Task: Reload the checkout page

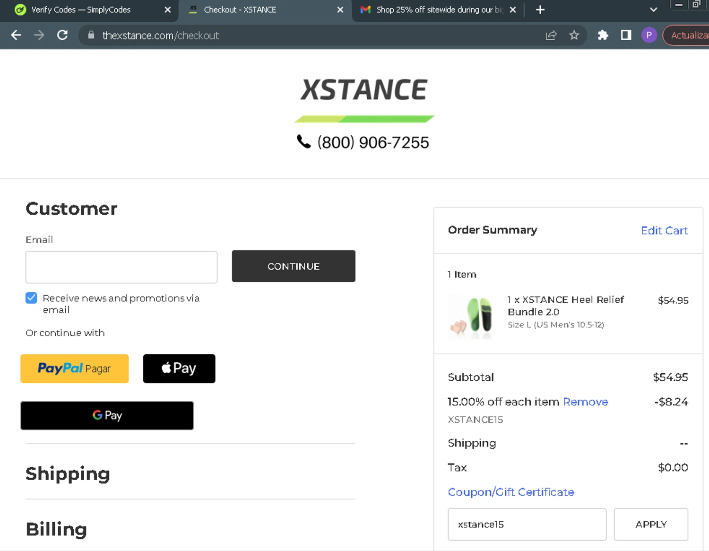Action: [x=62, y=35]
